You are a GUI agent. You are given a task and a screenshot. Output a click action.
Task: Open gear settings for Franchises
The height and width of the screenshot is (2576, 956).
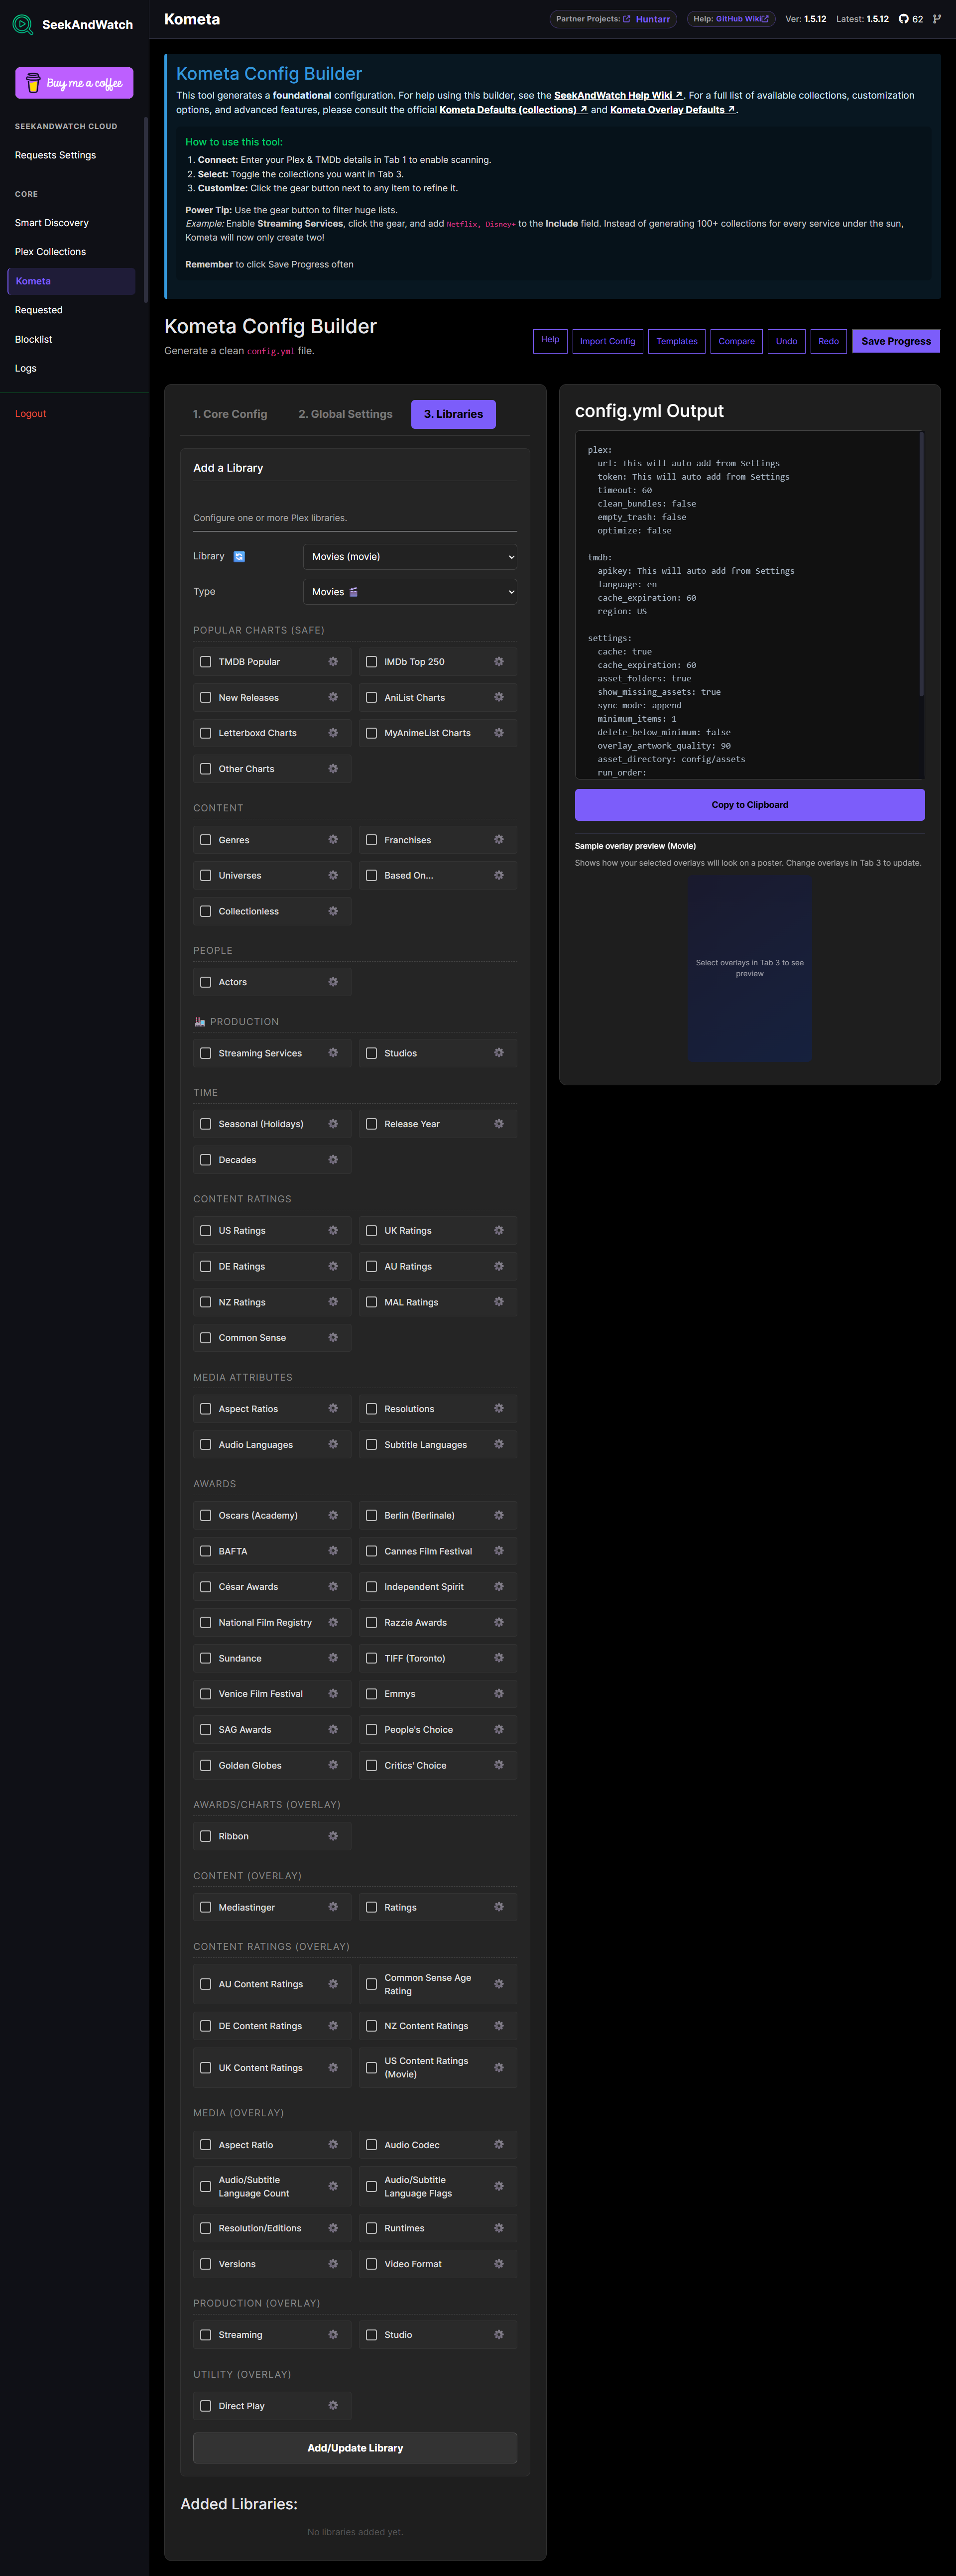(x=499, y=840)
